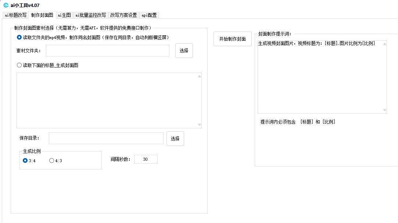Open the 改写方案设置 tab
This screenshot has height=223, width=398.
[123, 15]
